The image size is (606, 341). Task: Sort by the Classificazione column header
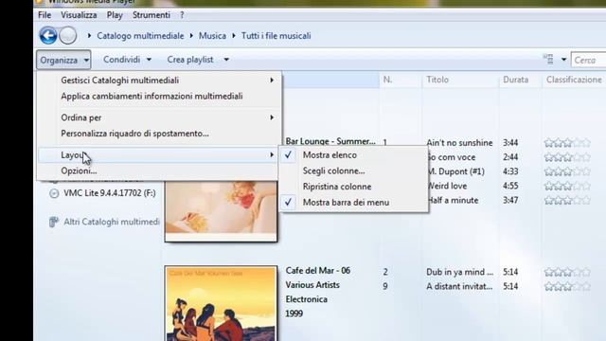click(x=574, y=80)
